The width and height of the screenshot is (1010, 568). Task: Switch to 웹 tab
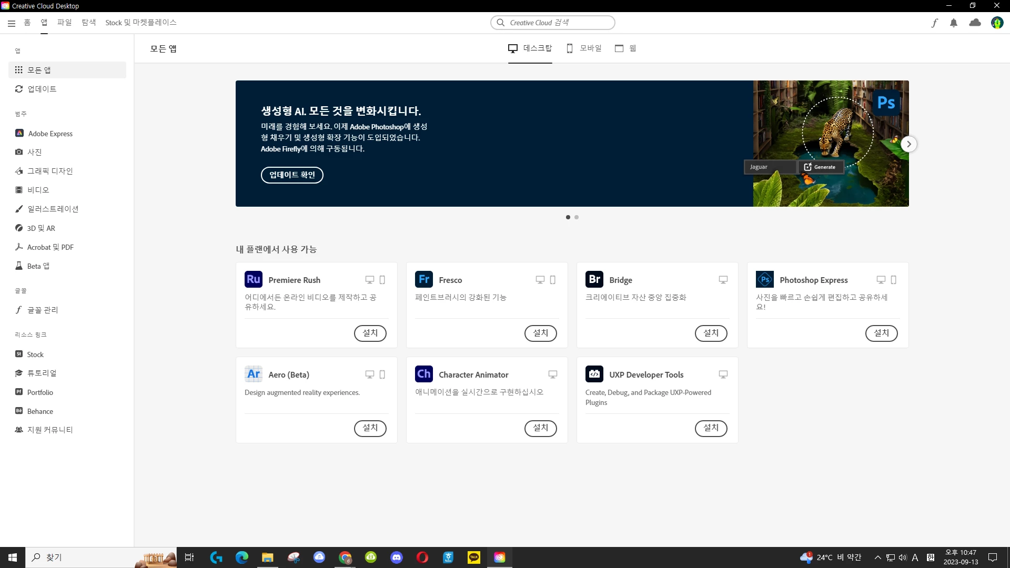pos(626,48)
